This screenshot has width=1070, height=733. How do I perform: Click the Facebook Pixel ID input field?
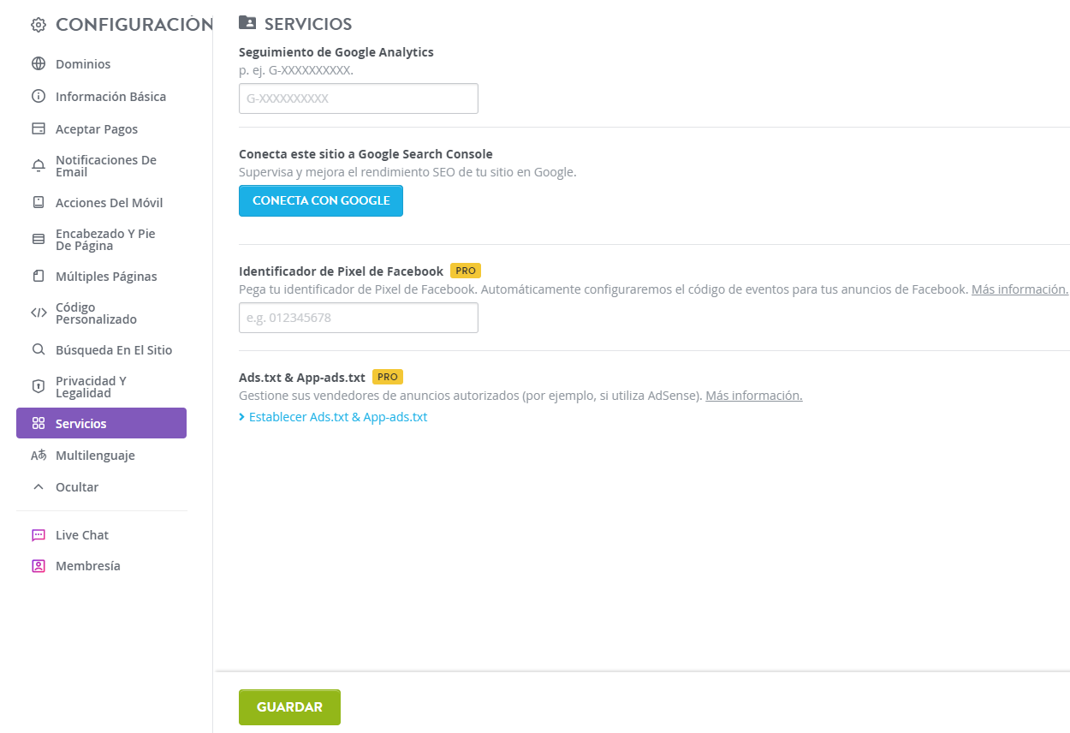tap(359, 318)
